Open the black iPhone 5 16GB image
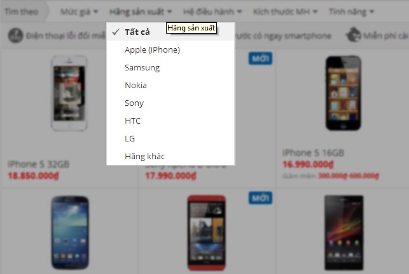The height and width of the screenshot is (274, 409). (x=343, y=93)
